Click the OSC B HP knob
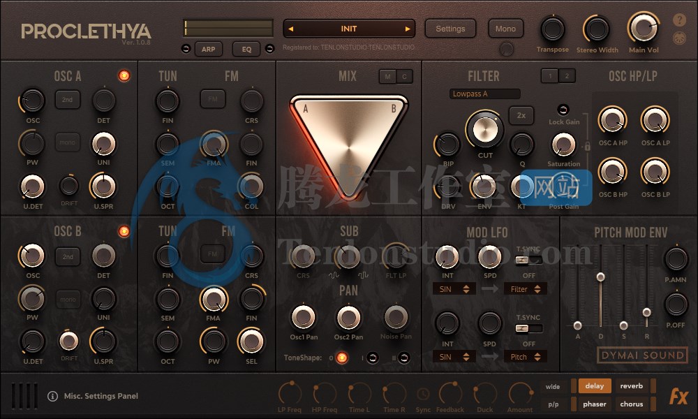The width and height of the screenshot is (698, 419). (613, 172)
